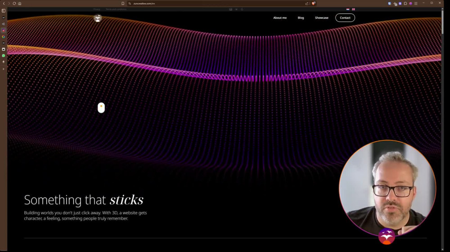The image size is (450, 252).
Task: Add a new sidebar tab with plus
Action: click(x=4, y=69)
